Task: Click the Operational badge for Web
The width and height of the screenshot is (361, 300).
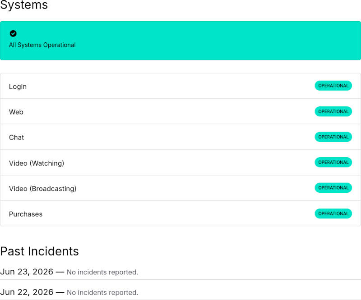Action: point(333,112)
